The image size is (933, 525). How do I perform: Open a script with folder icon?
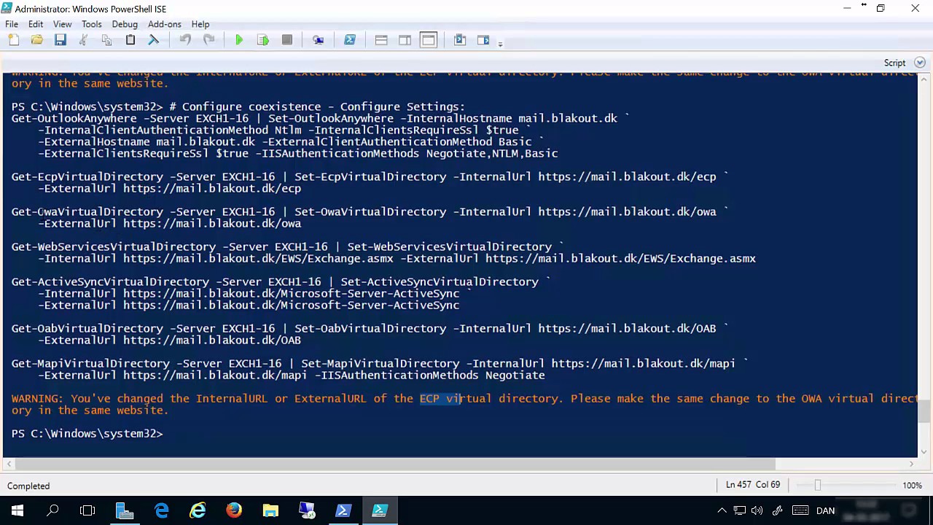pyautogui.click(x=37, y=40)
